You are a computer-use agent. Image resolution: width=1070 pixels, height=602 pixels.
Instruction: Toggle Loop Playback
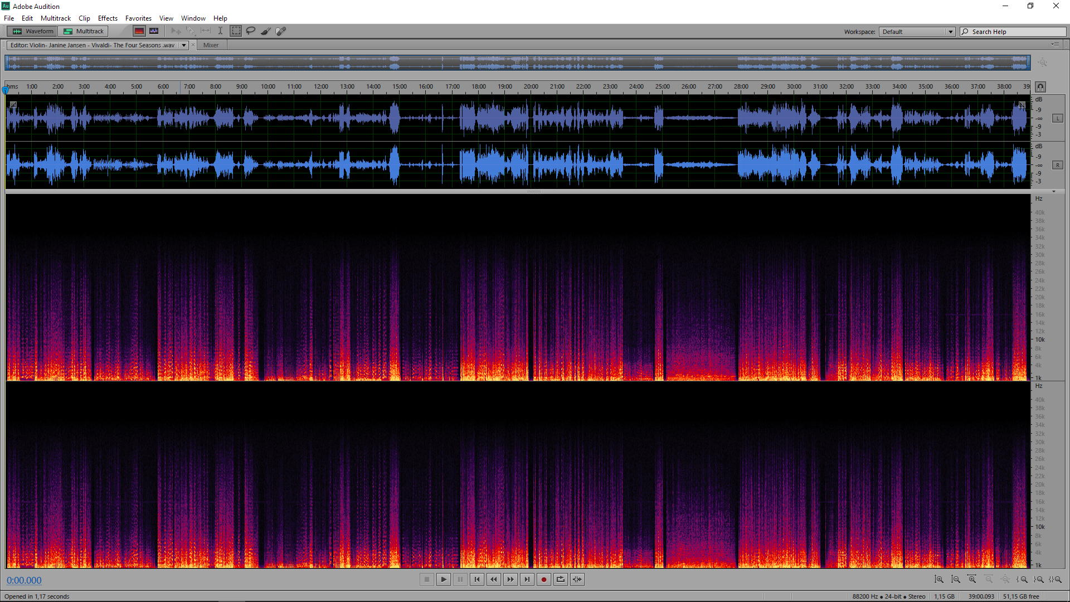[561, 580]
